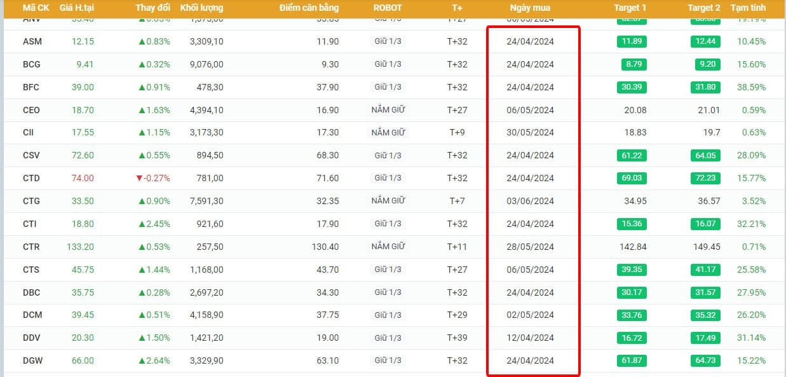The width and height of the screenshot is (786, 377).
Task: Select stock code CSV
Action: coord(31,155)
